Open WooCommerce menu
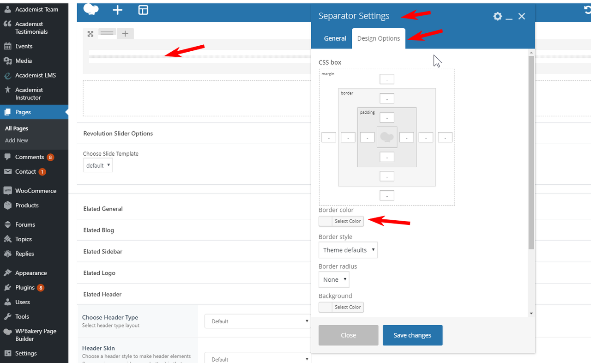The image size is (591, 363). pos(34,191)
